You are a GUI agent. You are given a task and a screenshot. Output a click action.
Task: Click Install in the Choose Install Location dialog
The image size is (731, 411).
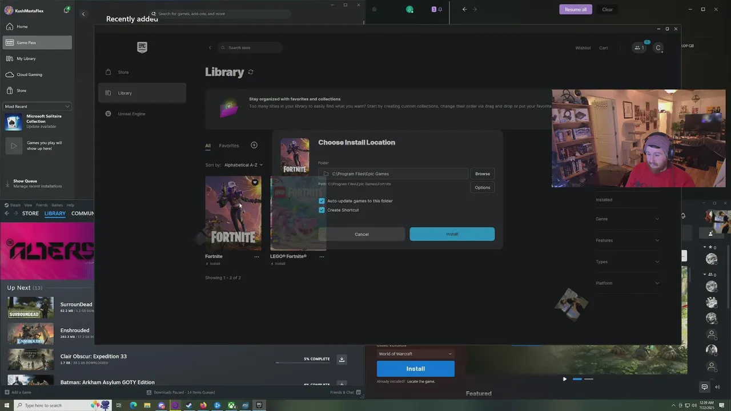pos(452,234)
